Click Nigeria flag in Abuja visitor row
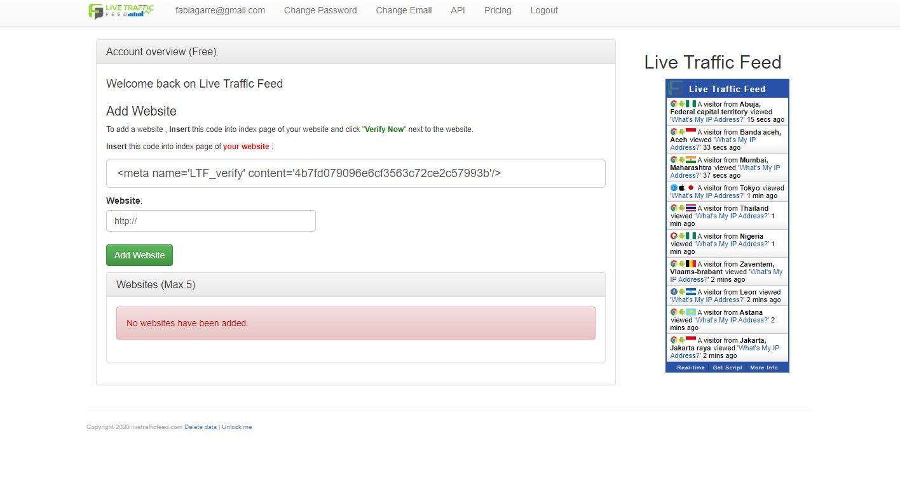The image size is (900, 490). click(691, 103)
